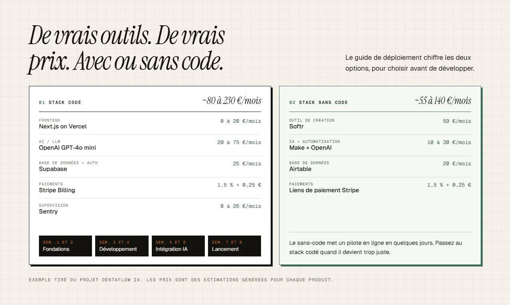The image size is (510, 305).
Task: Select the paragraph "Le guide de déploiement chiffre les deux options"
Action: 410,63
